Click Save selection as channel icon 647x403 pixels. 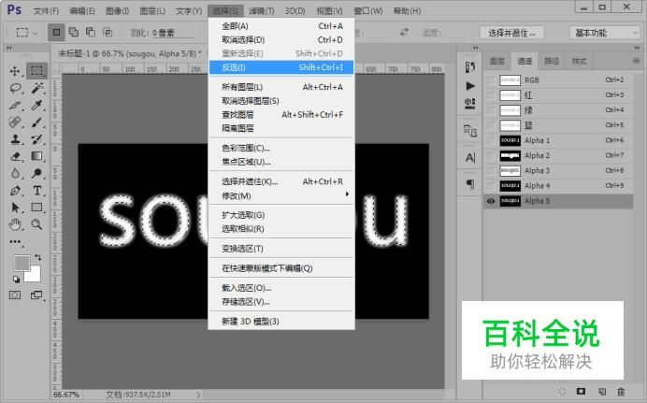click(581, 391)
